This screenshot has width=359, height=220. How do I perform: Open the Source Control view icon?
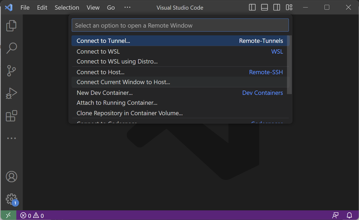(x=11, y=71)
